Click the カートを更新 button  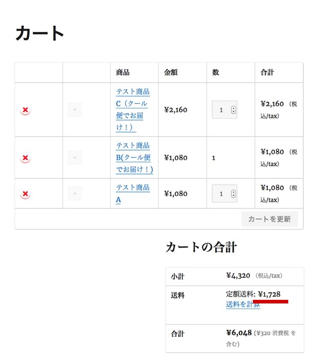pos(270,219)
